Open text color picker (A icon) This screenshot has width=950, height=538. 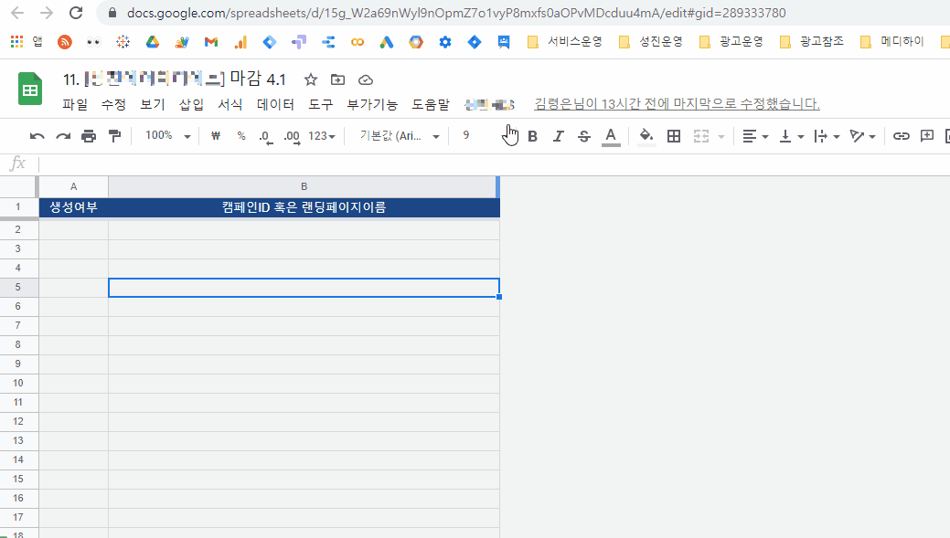[611, 137]
